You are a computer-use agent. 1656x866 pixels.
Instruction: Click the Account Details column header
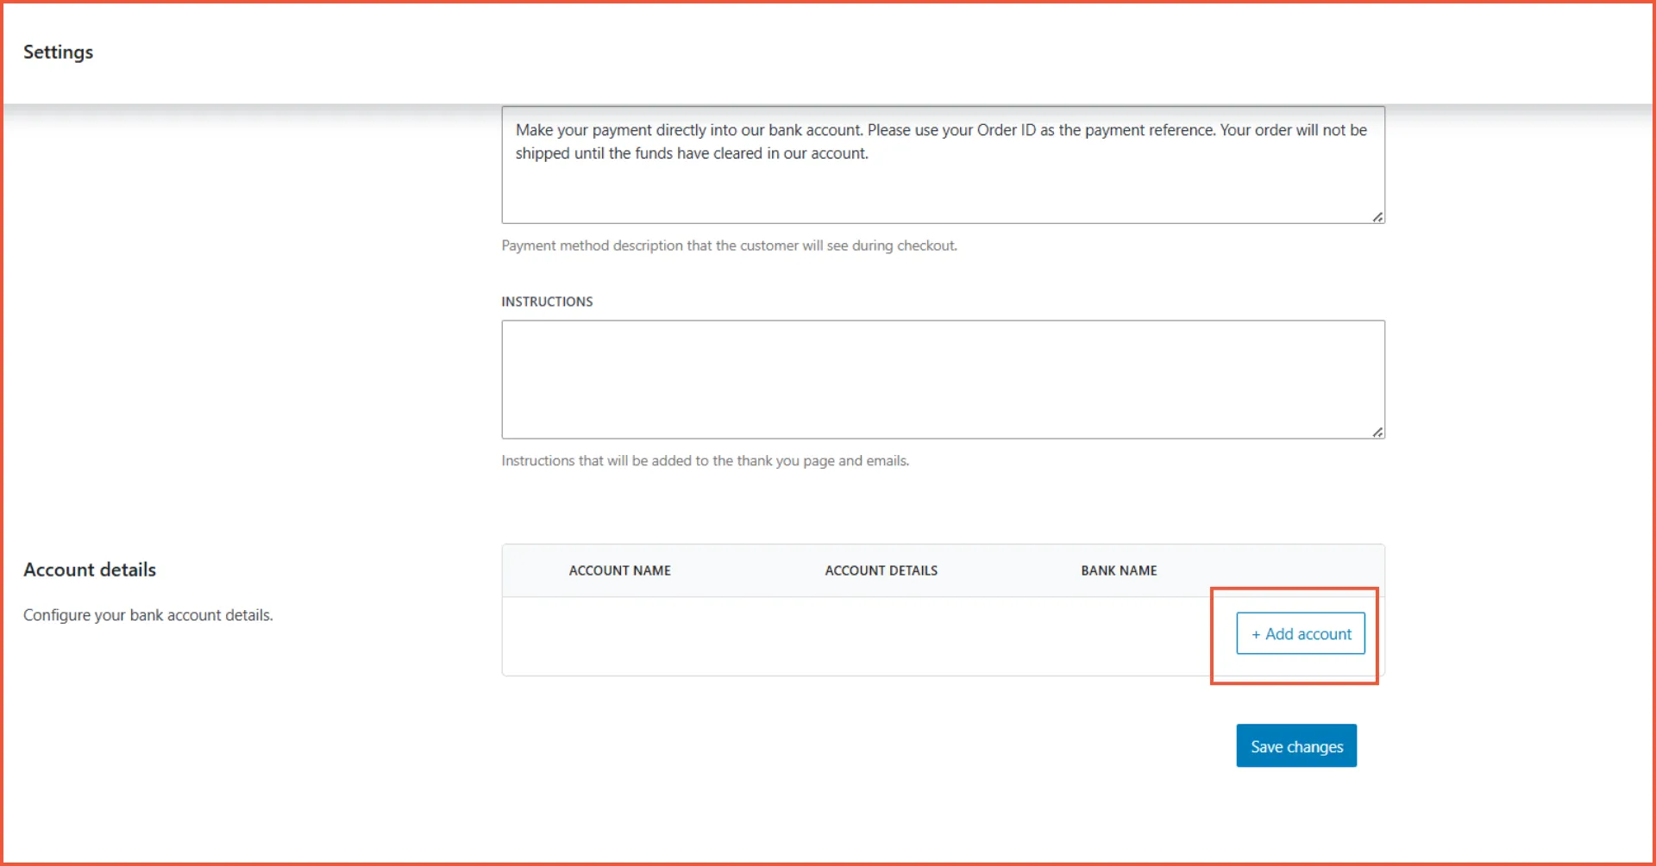click(881, 570)
